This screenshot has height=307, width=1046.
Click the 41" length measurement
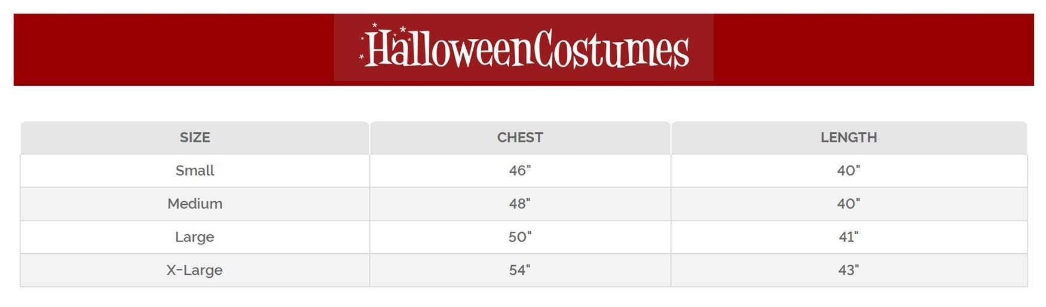pyautogui.click(x=848, y=237)
